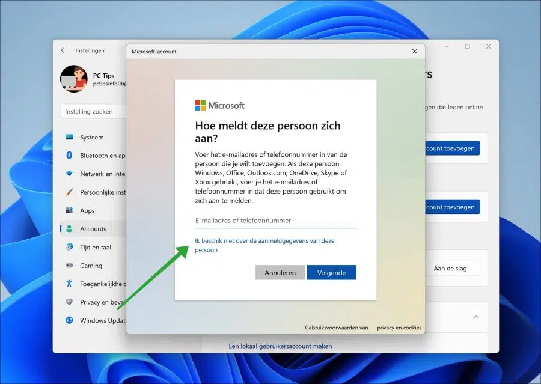Click the Systeem monitor icon
This screenshot has height=384, width=541.
click(69, 137)
